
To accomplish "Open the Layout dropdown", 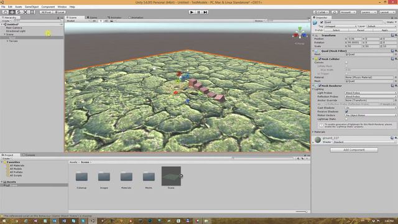I will [x=387, y=12].
